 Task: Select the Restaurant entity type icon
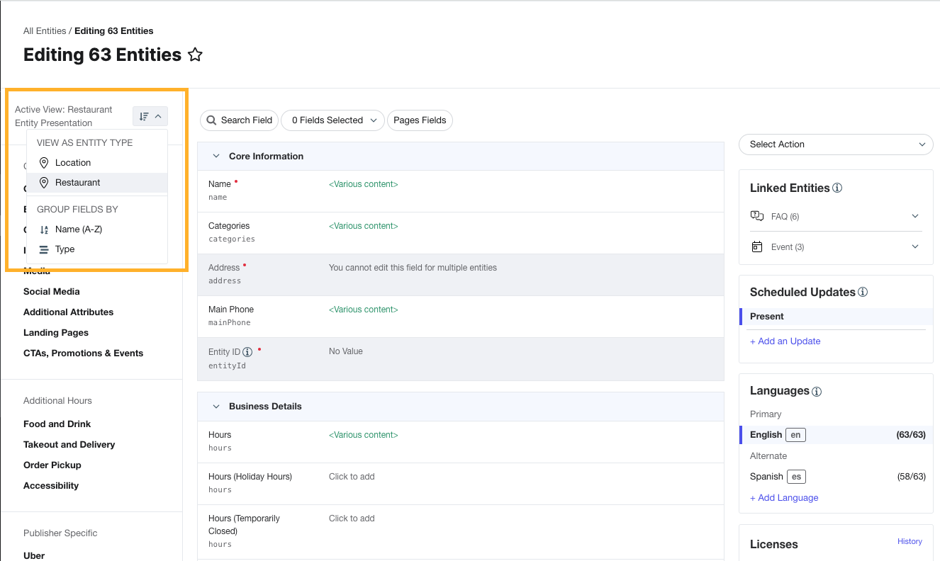(44, 182)
